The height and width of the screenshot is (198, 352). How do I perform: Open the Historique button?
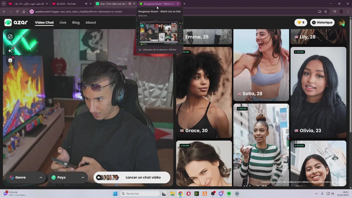[322, 23]
